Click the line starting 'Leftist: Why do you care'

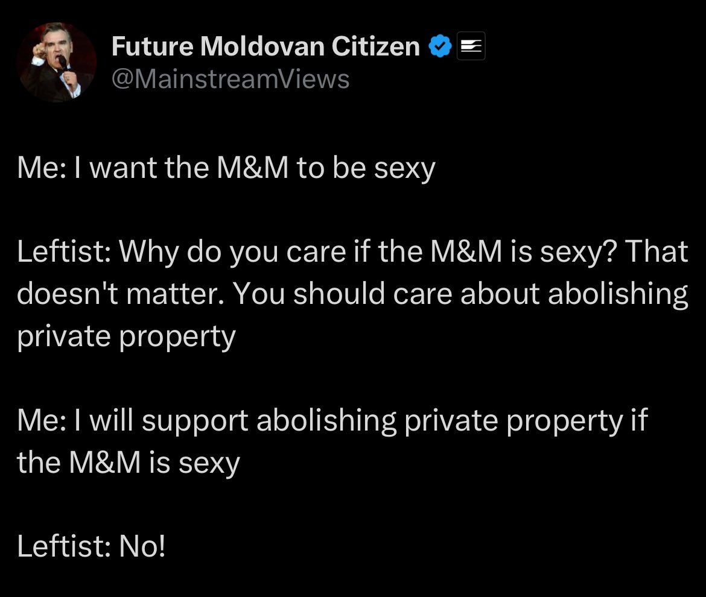tap(352, 251)
